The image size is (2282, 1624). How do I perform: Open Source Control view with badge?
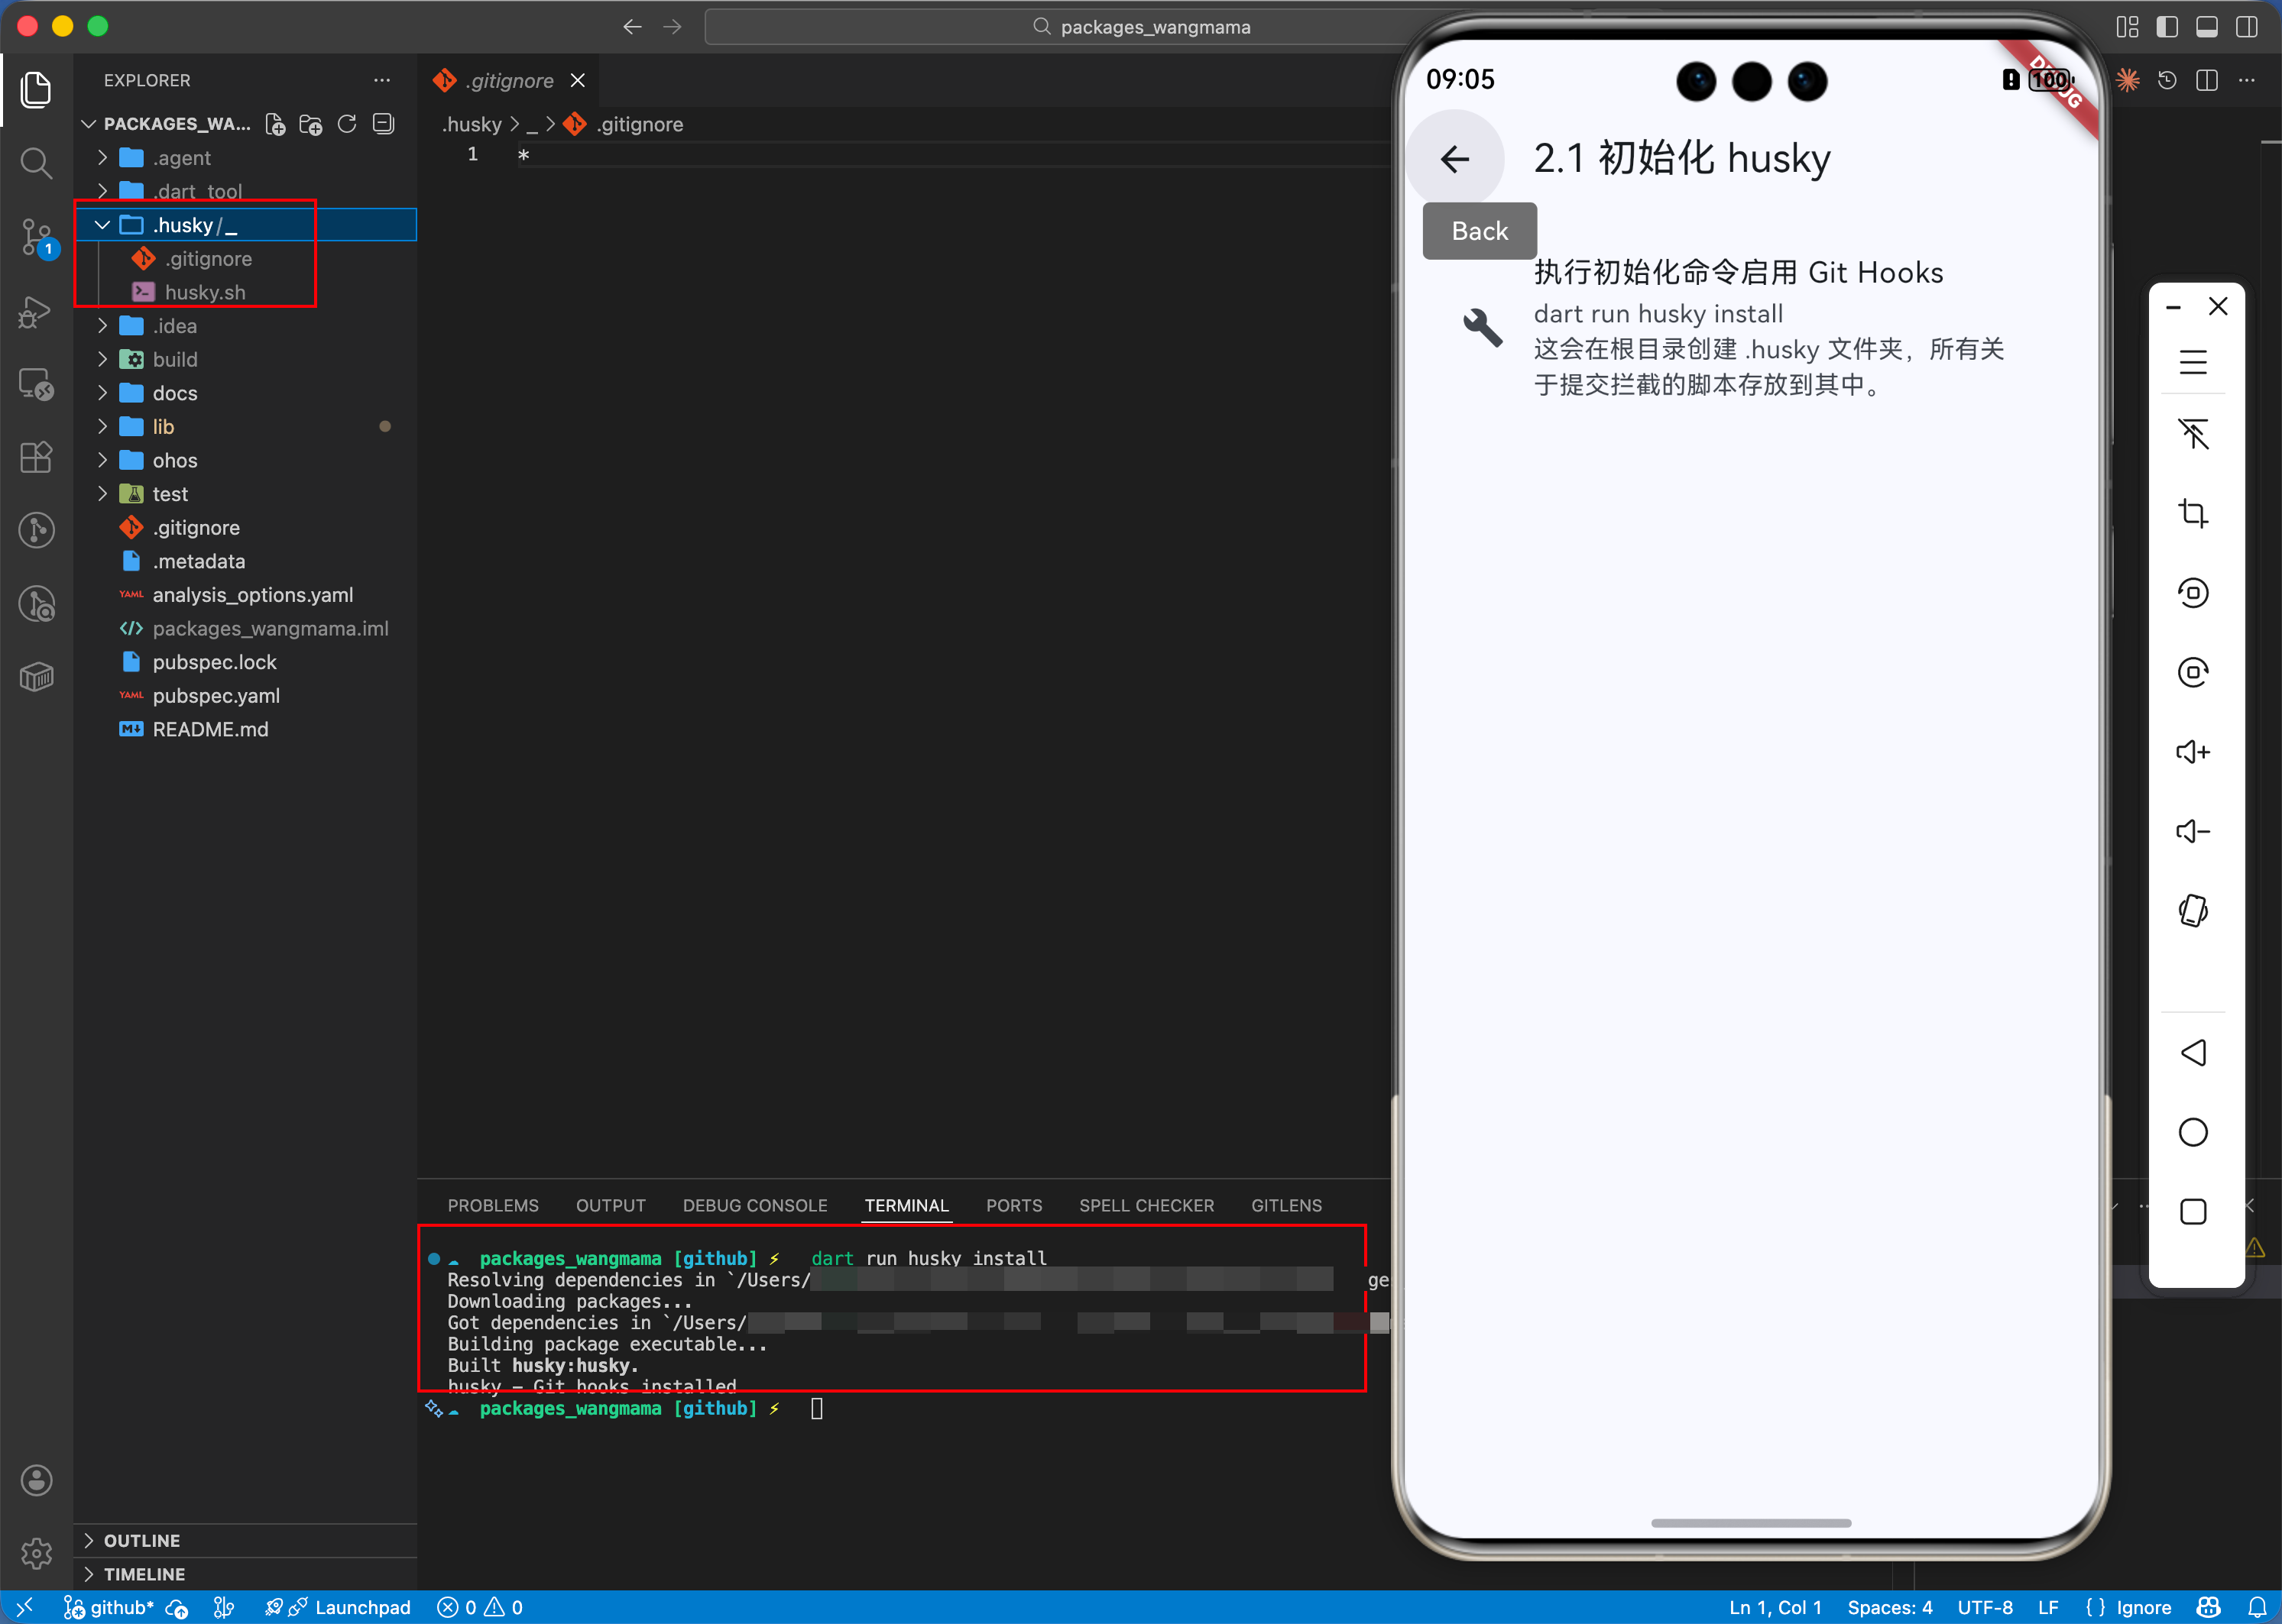pos(36,237)
